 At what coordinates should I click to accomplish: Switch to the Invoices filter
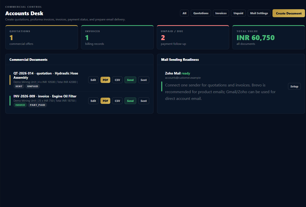(x=221, y=13)
